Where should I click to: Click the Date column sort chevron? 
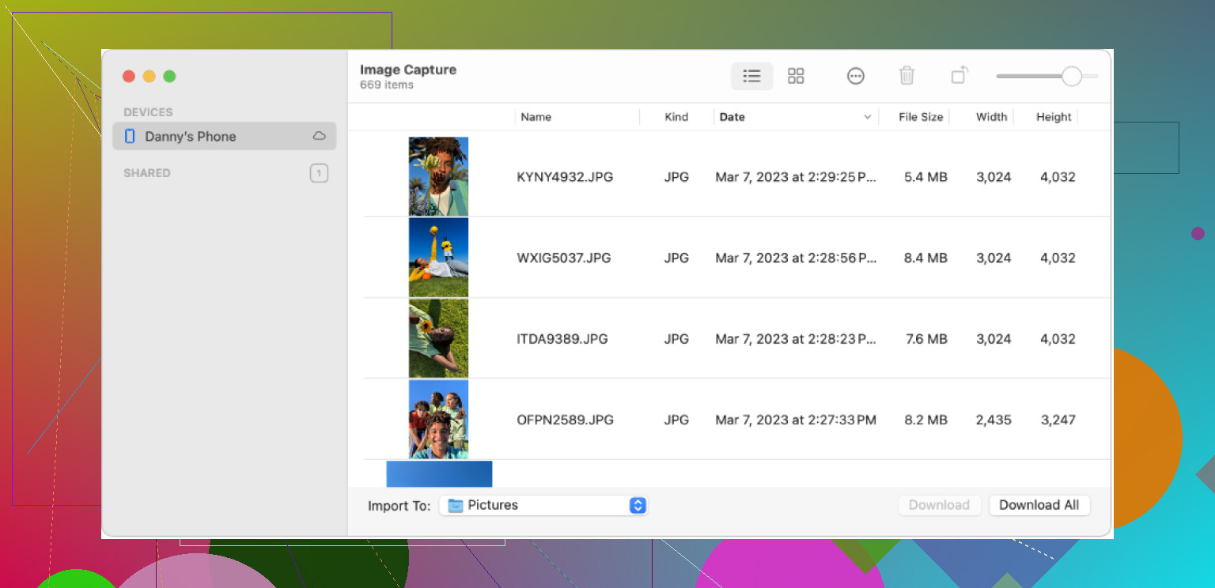click(x=868, y=117)
